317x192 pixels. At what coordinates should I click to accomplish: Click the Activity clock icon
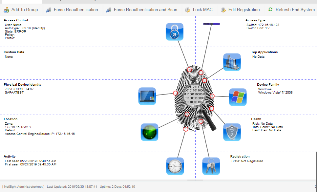coord(175,166)
